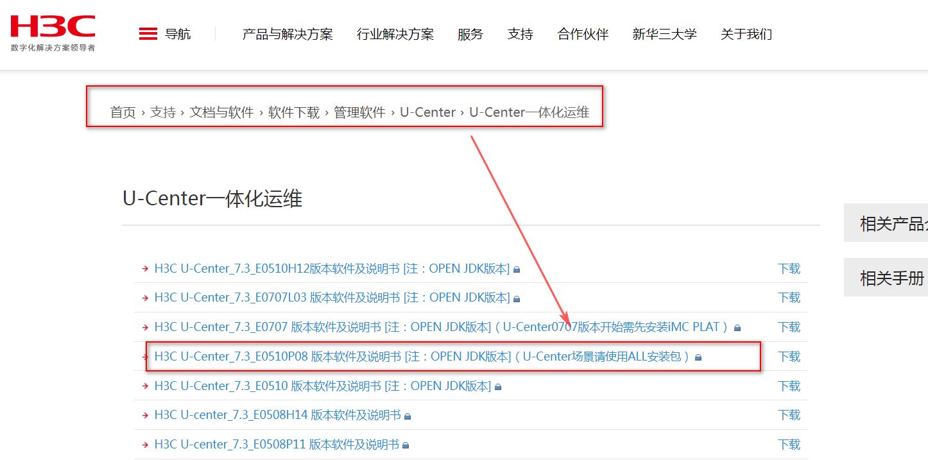
Task: Click U-Center breadcrumb link
Action: click(427, 112)
